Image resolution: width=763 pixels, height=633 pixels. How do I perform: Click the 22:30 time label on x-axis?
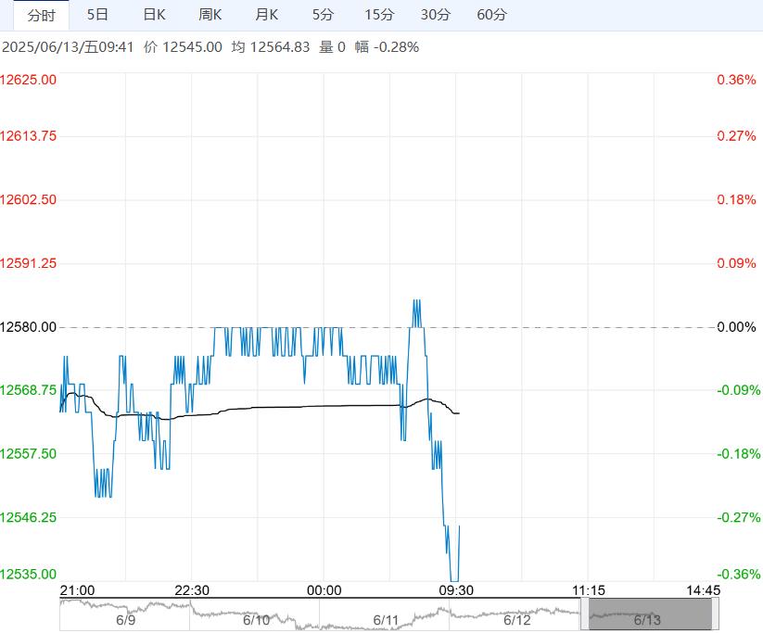point(192,590)
